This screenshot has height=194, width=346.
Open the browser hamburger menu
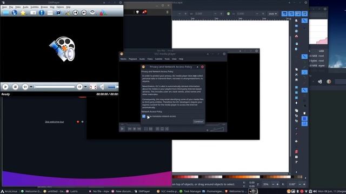click(167, 12)
